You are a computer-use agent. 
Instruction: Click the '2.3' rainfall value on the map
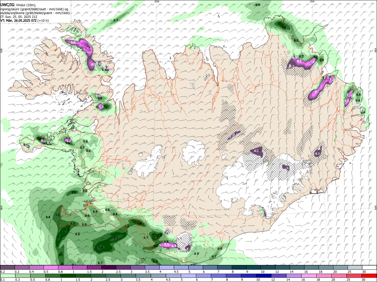pyautogui.click(x=116, y=238)
